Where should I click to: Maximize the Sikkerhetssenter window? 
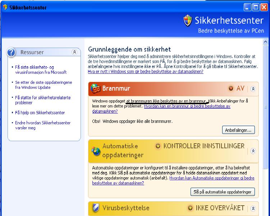pos(256,8)
